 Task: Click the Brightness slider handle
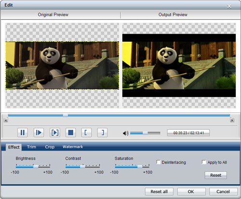coord(36,167)
